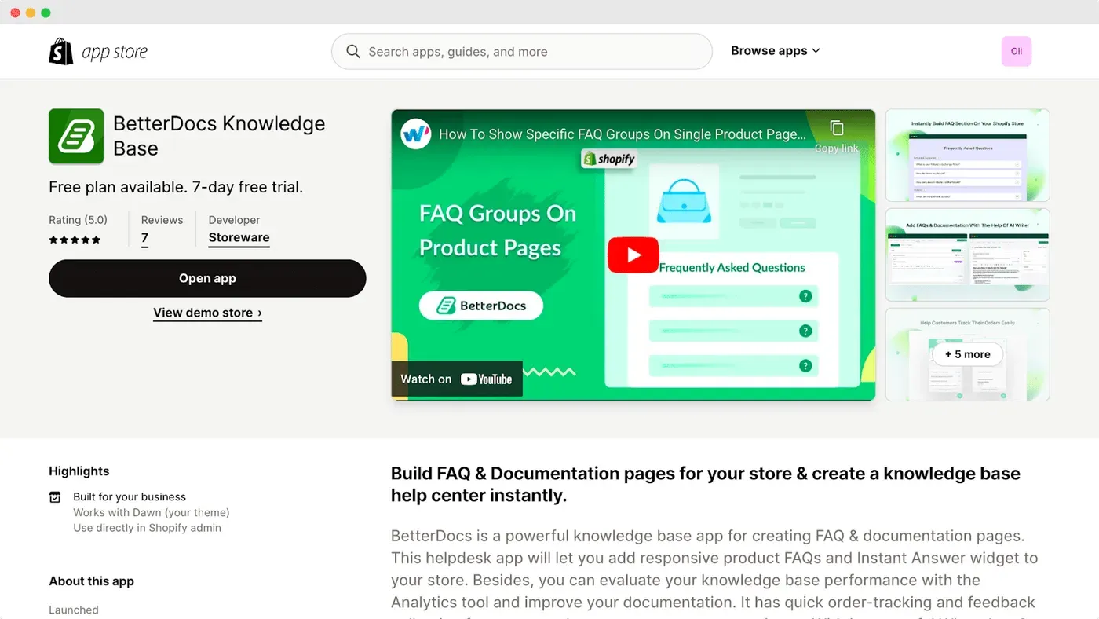Image resolution: width=1099 pixels, height=619 pixels.
Task: Click the BetterDocs green app icon
Action: coord(76,136)
